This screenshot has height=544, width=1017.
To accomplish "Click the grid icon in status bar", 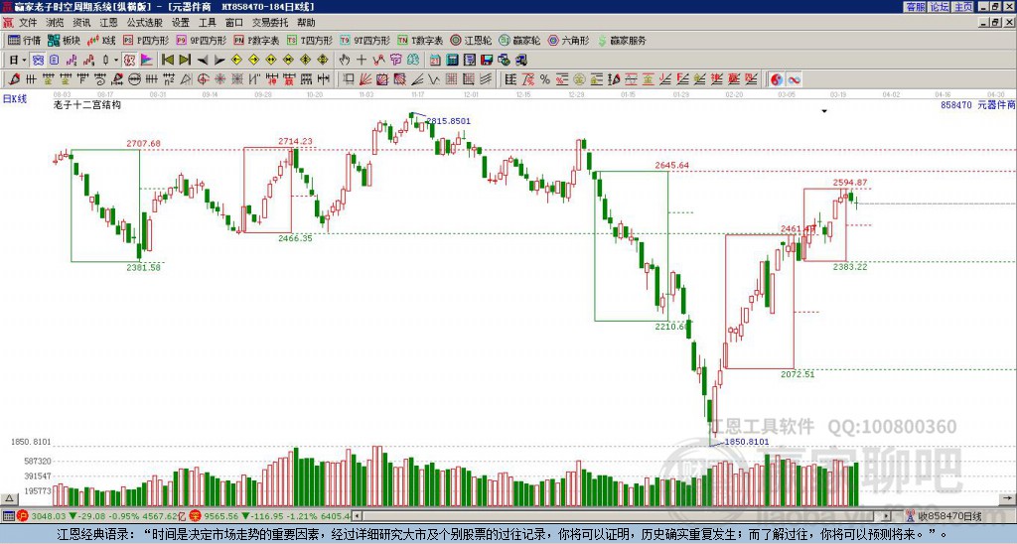I will click(x=8, y=516).
